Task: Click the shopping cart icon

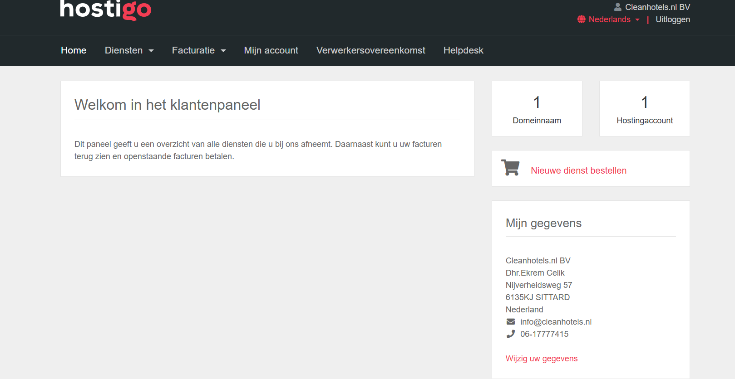Action: pyautogui.click(x=510, y=168)
